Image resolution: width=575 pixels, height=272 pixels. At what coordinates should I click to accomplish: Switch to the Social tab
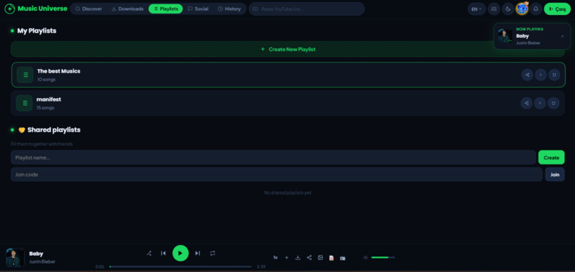(198, 9)
